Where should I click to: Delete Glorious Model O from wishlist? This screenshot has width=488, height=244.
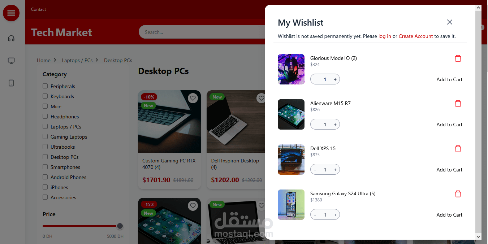[x=458, y=58]
